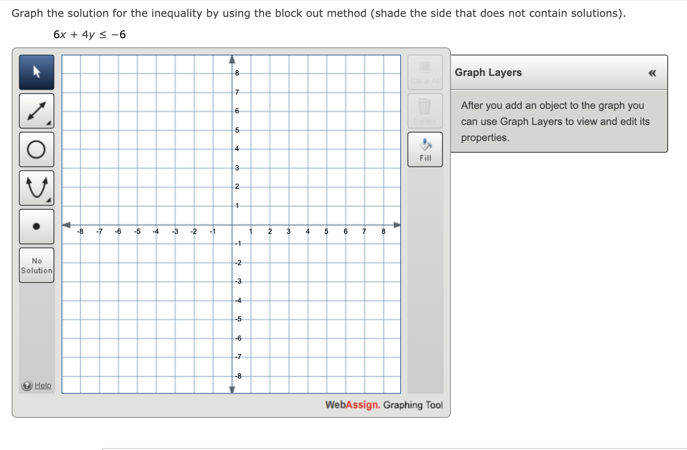This screenshot has height=450, width=687.
Task: Click the y-axis label 8
Action: pos(237,73)
